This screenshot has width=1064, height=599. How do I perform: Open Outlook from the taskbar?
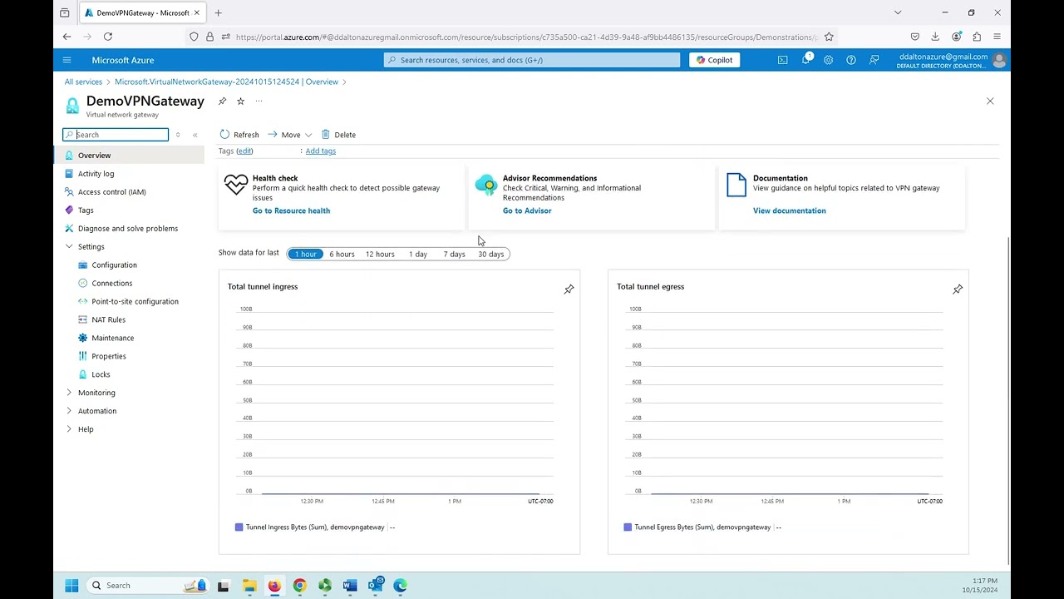[376, 586]
